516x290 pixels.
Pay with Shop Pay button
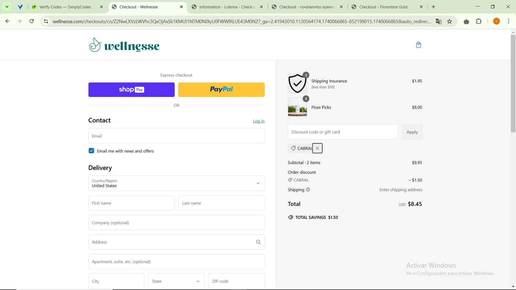click(x=131, y=90)
